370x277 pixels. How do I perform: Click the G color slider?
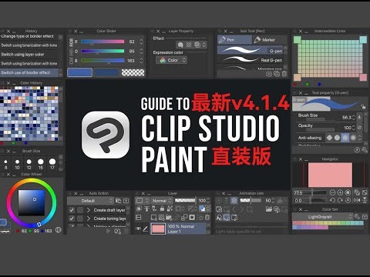[103, 51]
